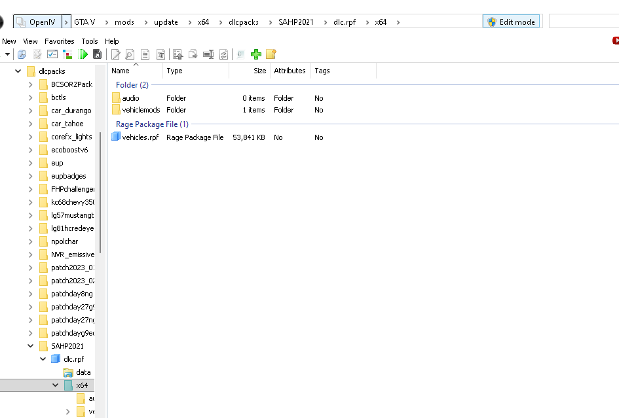Image resolution: width=619 pixels, height=418 pixels.
Task: Collapse the SAHP2021 tree node
Action: (30, 346)
